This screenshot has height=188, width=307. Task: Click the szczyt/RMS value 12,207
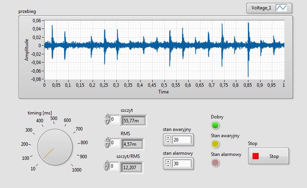[132, 167]
